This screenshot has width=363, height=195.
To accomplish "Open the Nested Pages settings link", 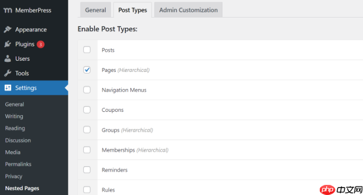I will click(22, 188).
